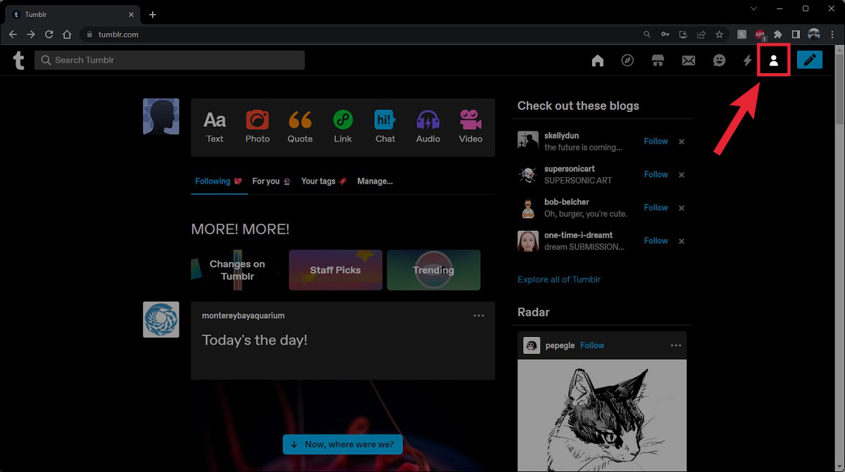Switch to the Following tab
Viewport: 845px width, 472px height.
(x=218, y=181)
